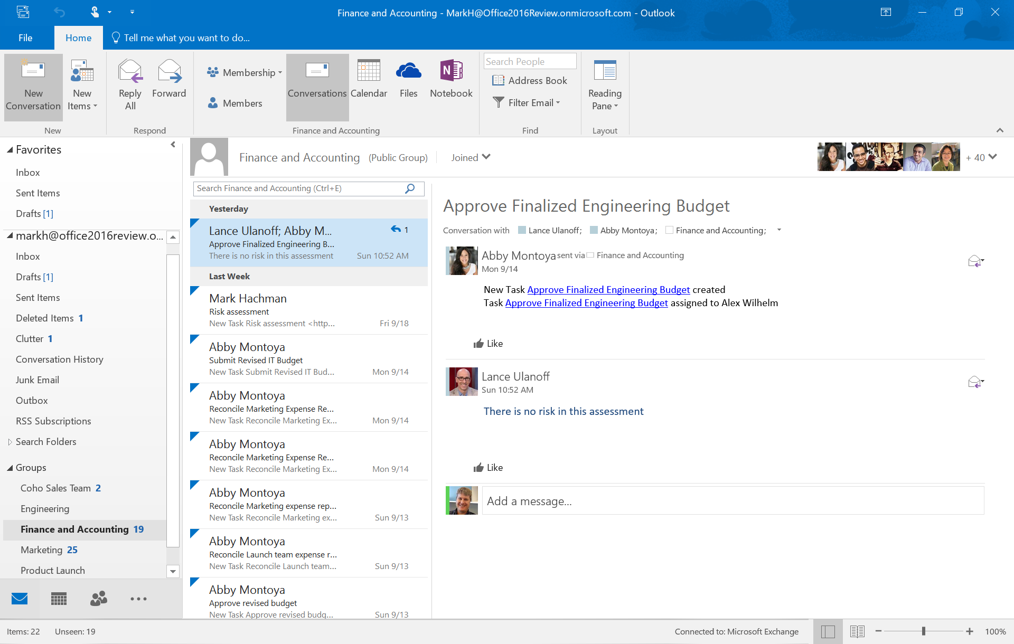Toggle the Lance Ulanoff checkbox in conversation header
1014x644 pixels.
pos(522,230)
